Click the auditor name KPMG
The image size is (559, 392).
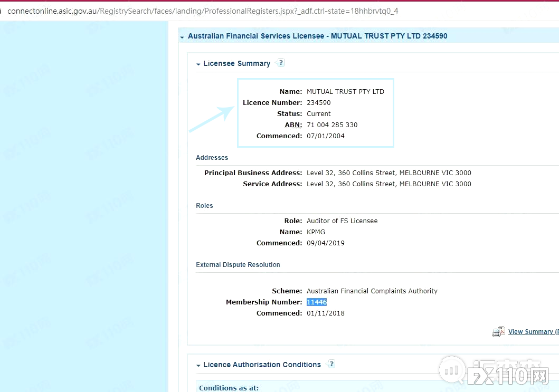pyautogui.click(x=316, y=232)
